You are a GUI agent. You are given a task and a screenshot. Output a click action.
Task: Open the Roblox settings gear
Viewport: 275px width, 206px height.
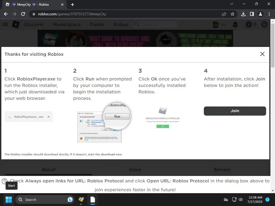(264, 24)
